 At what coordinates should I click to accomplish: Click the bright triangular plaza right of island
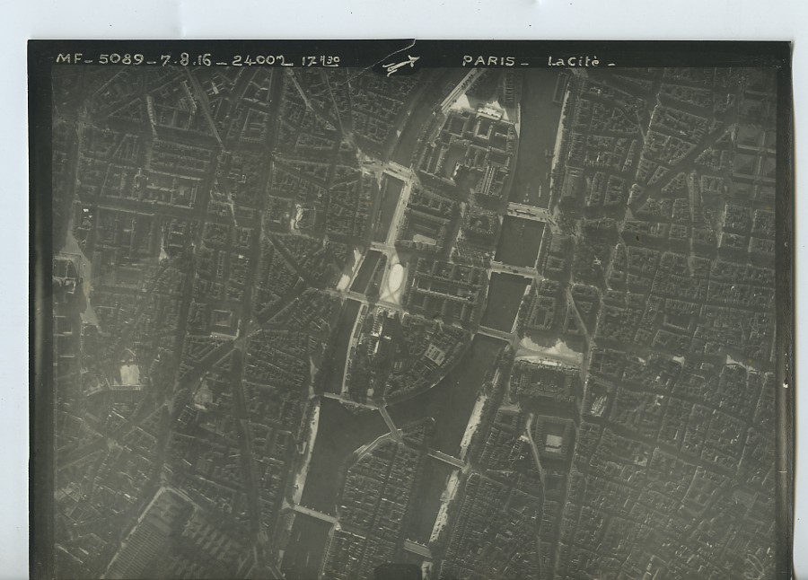pos(549,350)
